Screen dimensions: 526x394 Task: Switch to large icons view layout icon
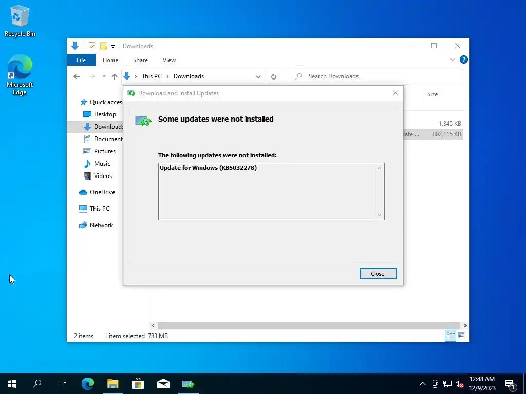click(462, 336)
